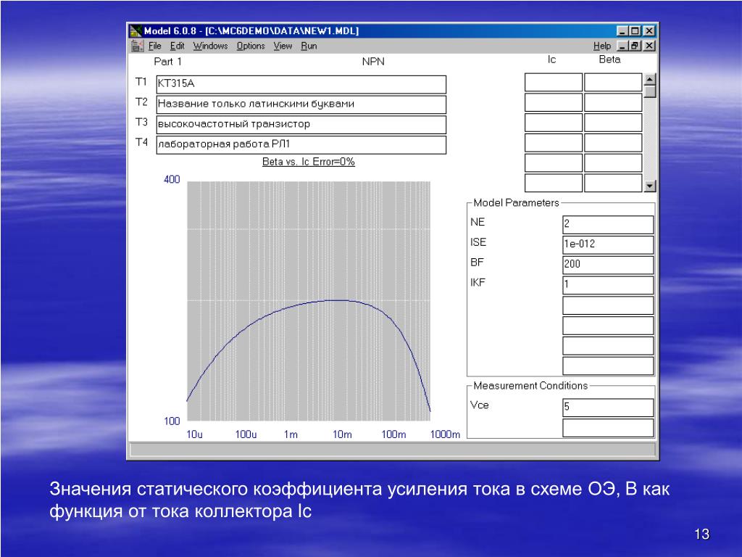Click the Model app icon in title bar

pos(136,31)
